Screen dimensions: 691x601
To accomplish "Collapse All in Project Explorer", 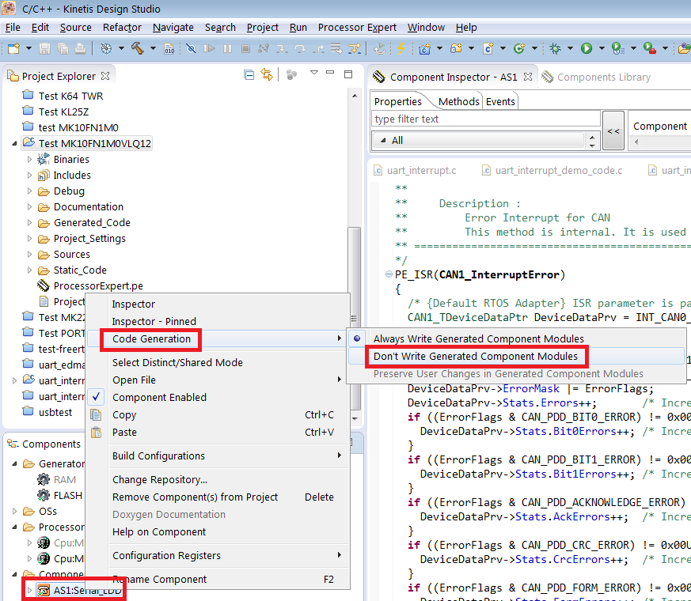I will [x=249, y=75].
